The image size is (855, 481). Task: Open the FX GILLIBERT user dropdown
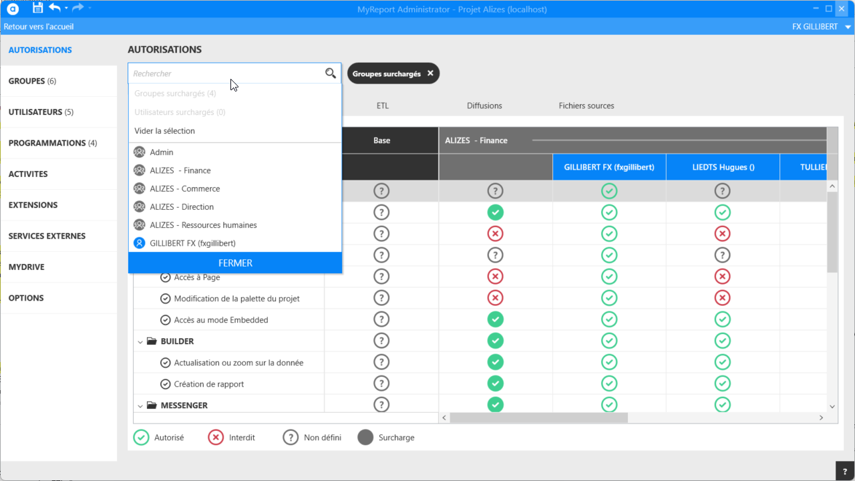[x=848, y=27]
